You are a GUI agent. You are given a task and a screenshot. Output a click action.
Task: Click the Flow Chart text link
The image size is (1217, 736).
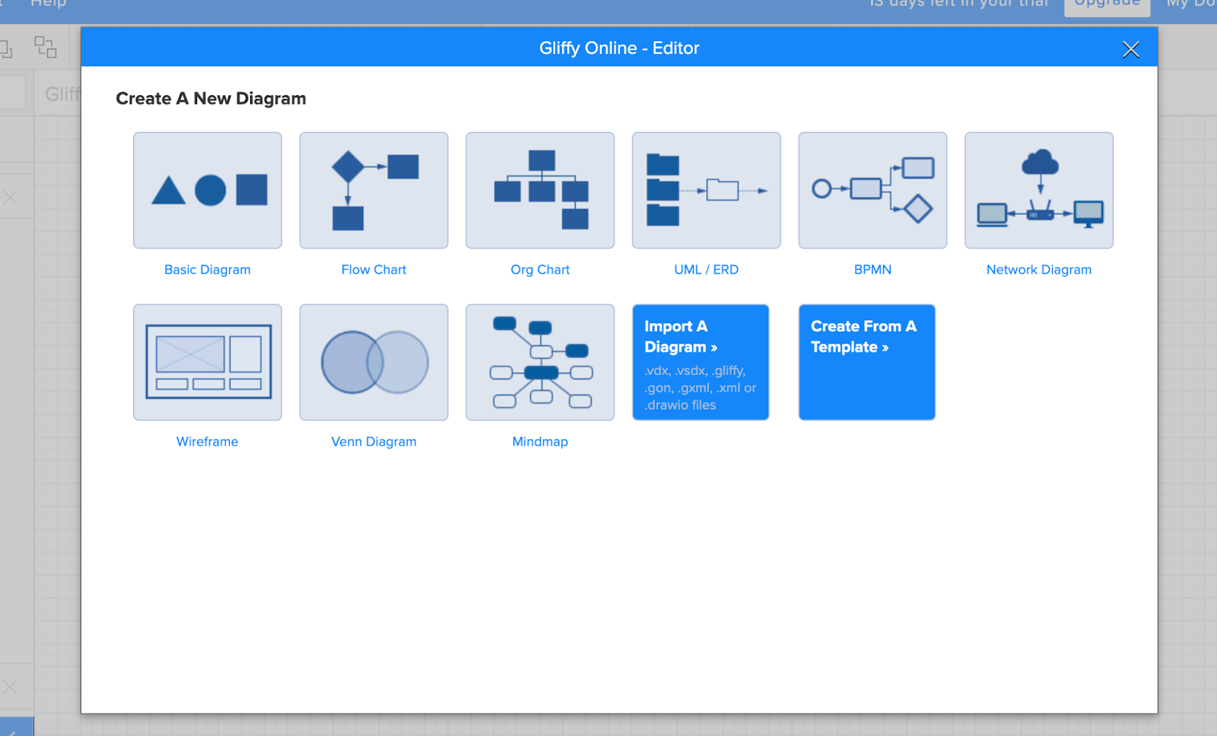373,270
